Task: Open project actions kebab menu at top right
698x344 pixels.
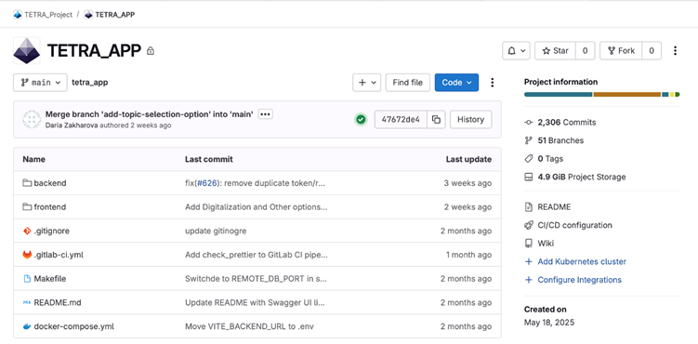Action: click(675, 51)
